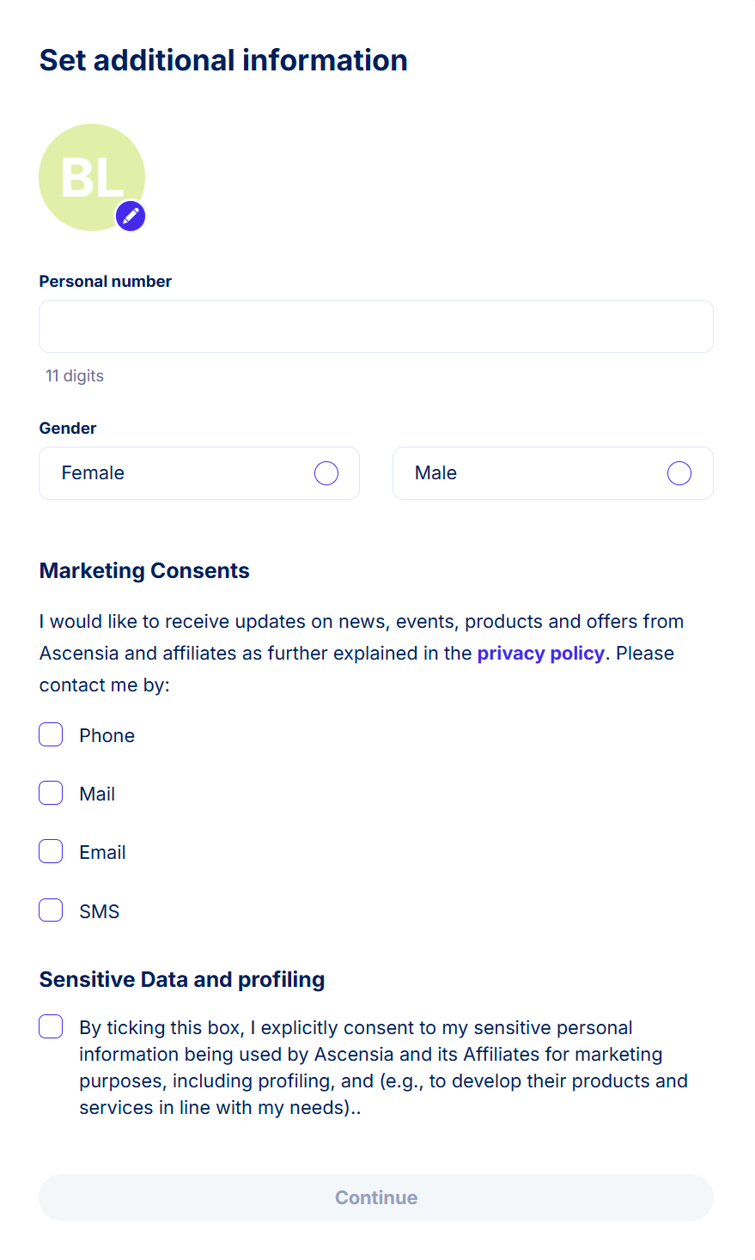Open the privacy policy link
The height and width of the screenshot is (1260, 755).
pos(541,653)
